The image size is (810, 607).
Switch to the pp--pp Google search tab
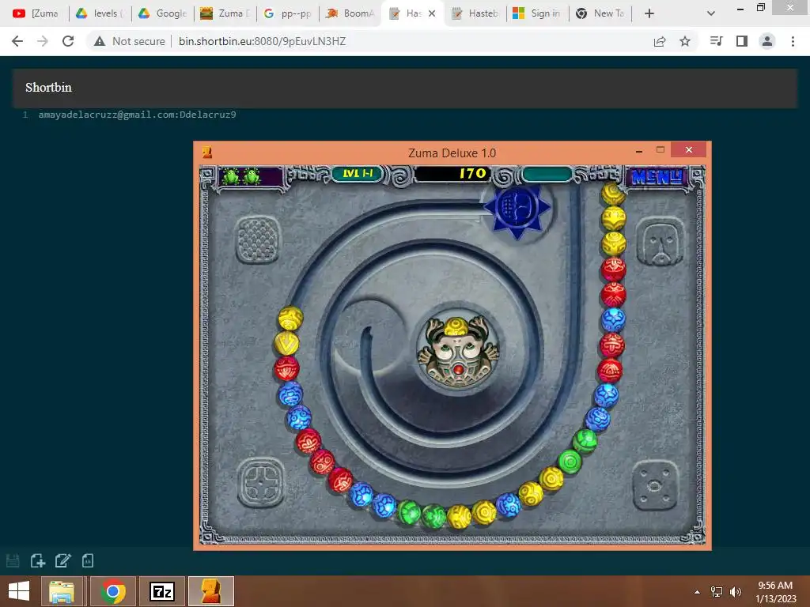click(x=288, y=13)
